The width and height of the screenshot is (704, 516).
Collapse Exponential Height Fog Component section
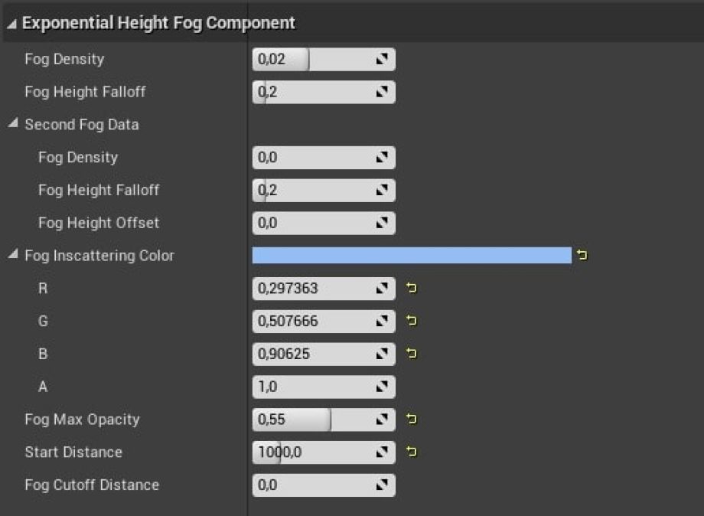click(11, 24)
